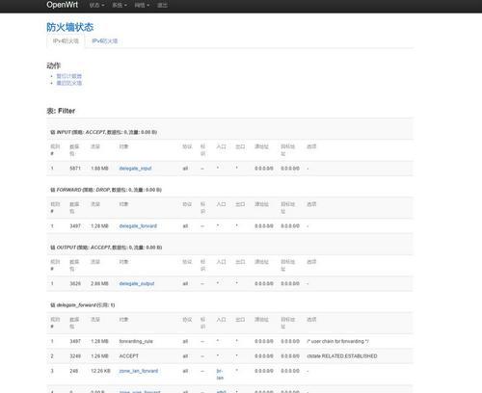Click the 1.88 MB traffic cell
This screenshot has height=393, width=482.
(x=99, y=169)
